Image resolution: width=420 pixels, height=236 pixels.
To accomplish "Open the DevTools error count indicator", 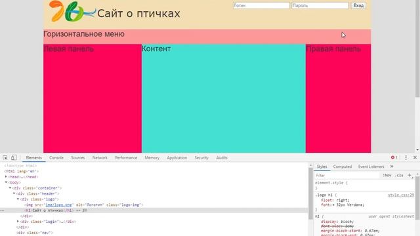I will tap(394, 157).
